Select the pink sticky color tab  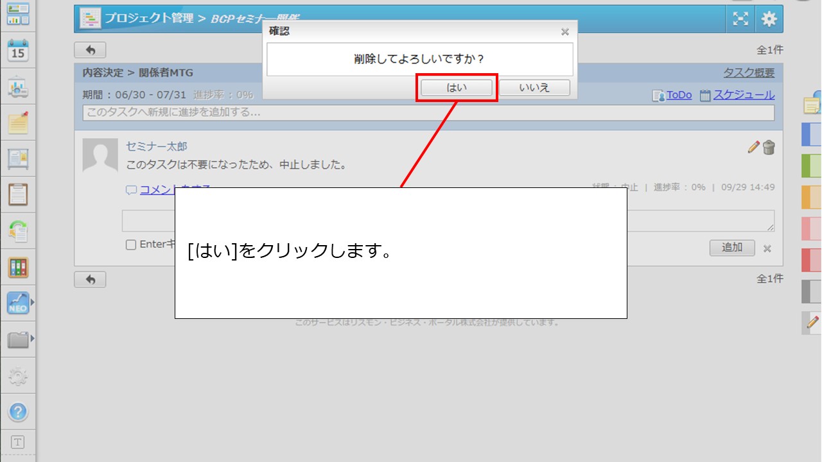[x=812, y=229]
